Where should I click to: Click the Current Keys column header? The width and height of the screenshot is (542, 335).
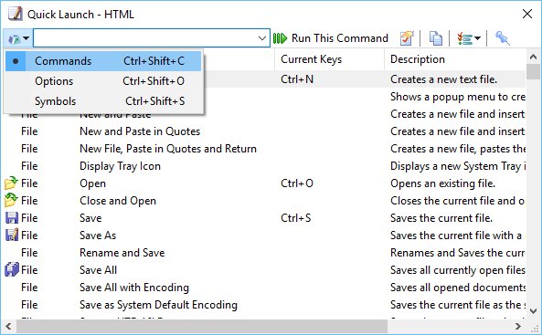coord(329,59)
